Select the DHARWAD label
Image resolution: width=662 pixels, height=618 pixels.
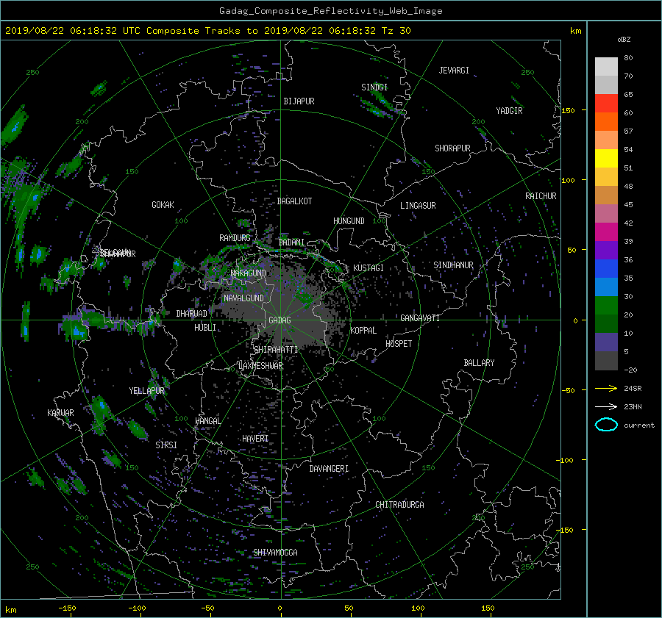click(x=191, y=314)
